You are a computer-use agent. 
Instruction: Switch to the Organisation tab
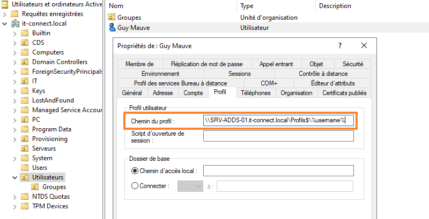click(297, 93)
